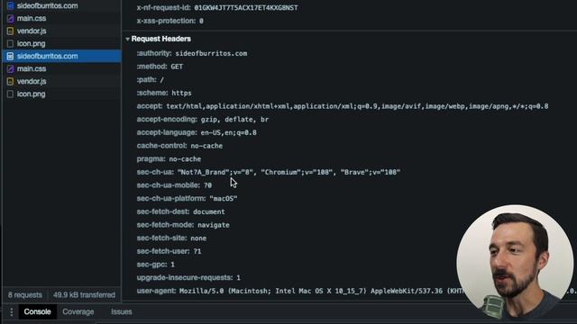Click the 8 requests status label
This screenshot has height=324, width=577.
coord(25,295)
